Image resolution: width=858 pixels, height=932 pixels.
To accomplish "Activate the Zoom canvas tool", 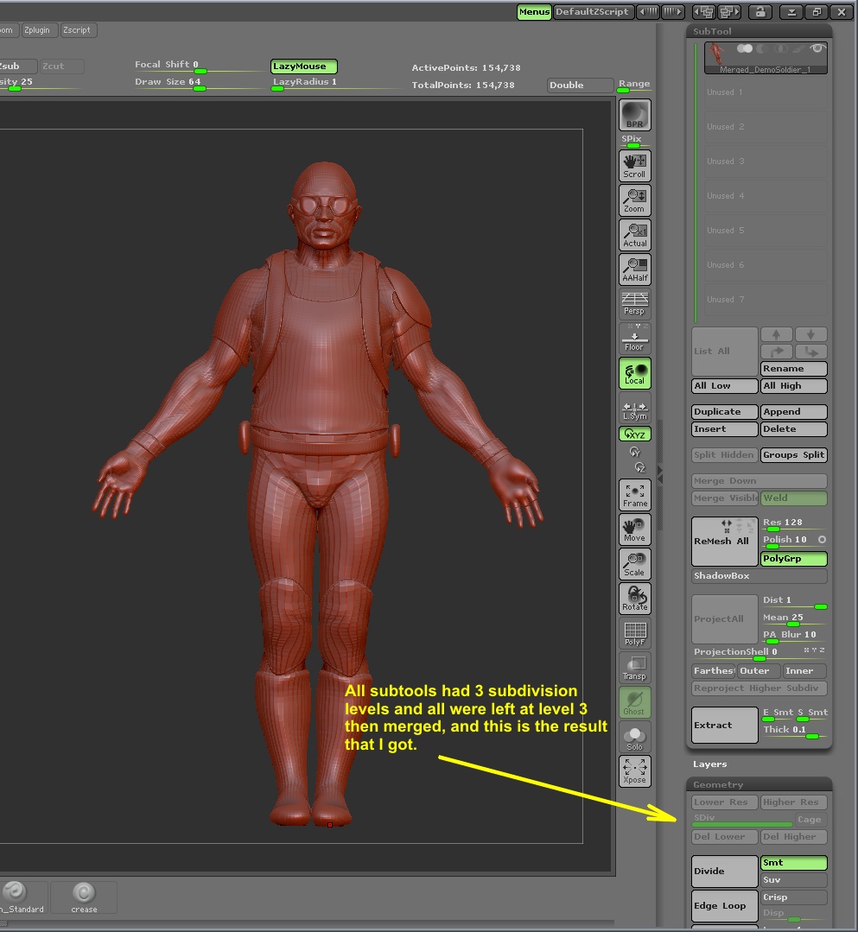I will [x=635, y=200].
